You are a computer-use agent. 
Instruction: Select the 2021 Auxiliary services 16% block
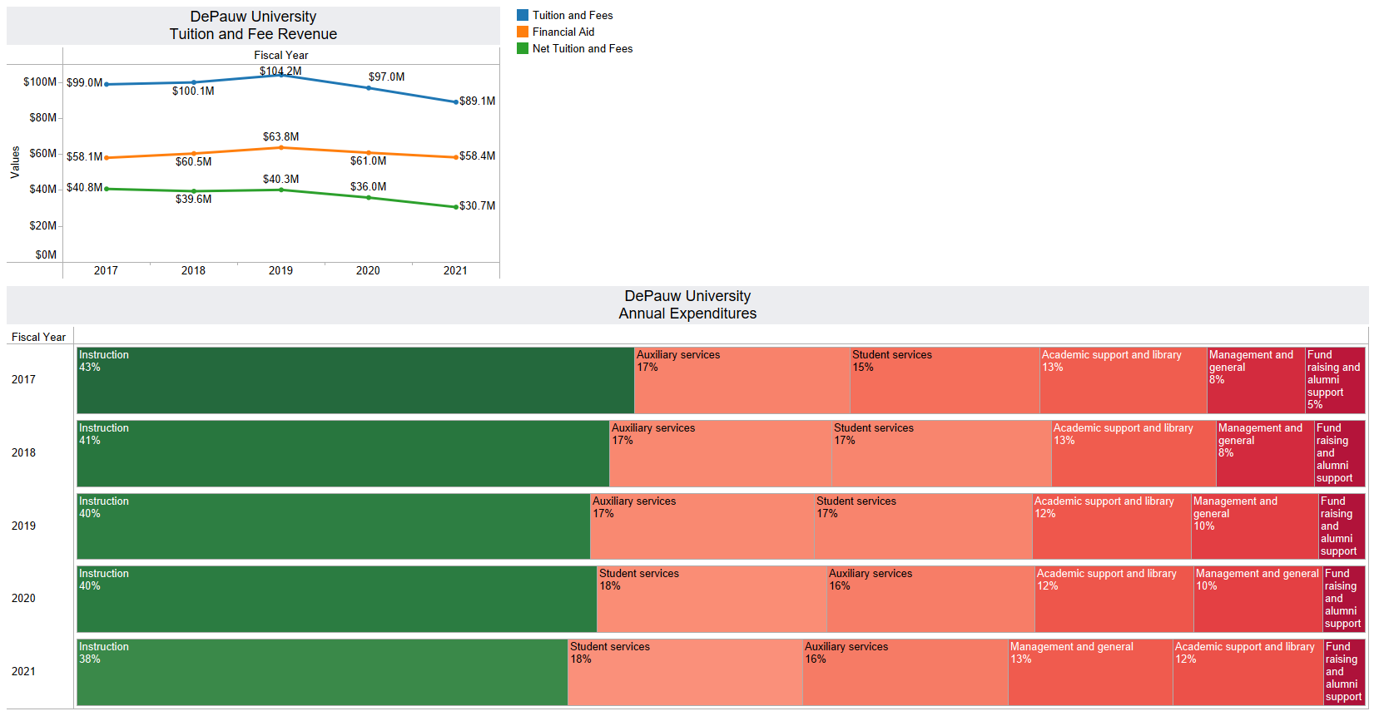[905, 672]
